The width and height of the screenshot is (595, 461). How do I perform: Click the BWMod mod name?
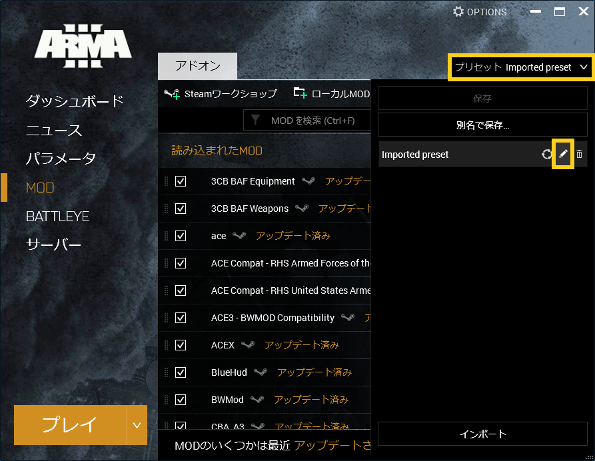click(227, 400)
